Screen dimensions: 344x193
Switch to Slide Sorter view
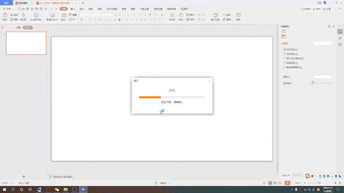pos(275,183)
